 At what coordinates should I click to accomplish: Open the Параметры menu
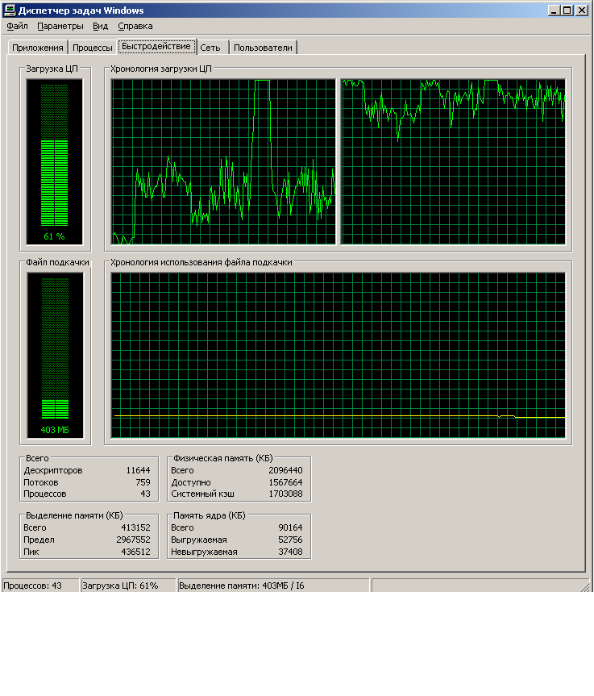click(60, 26)
